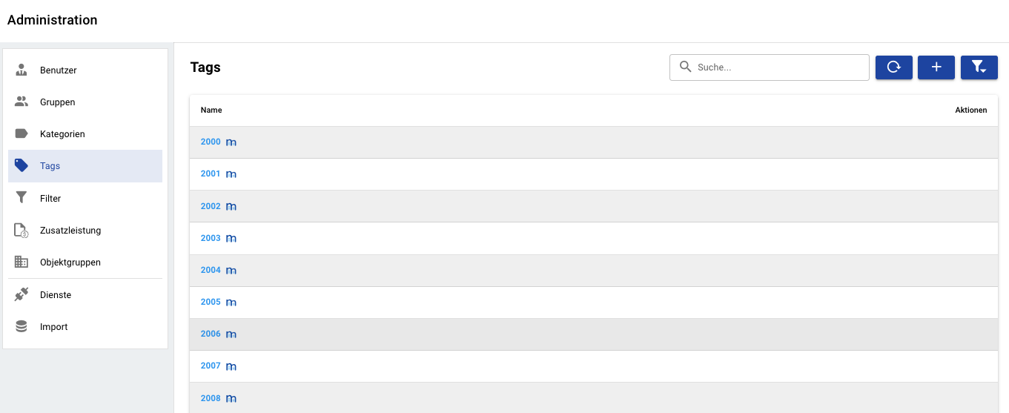Open tag link 2003
The width and height of the screenshot is (1009, 413).
click(x=211, y=238)
